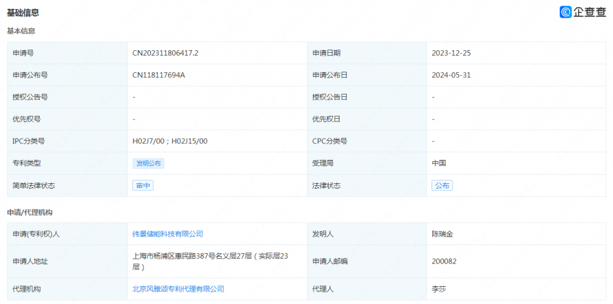Click the 企查查 logo icon

[x=566, y=12]
